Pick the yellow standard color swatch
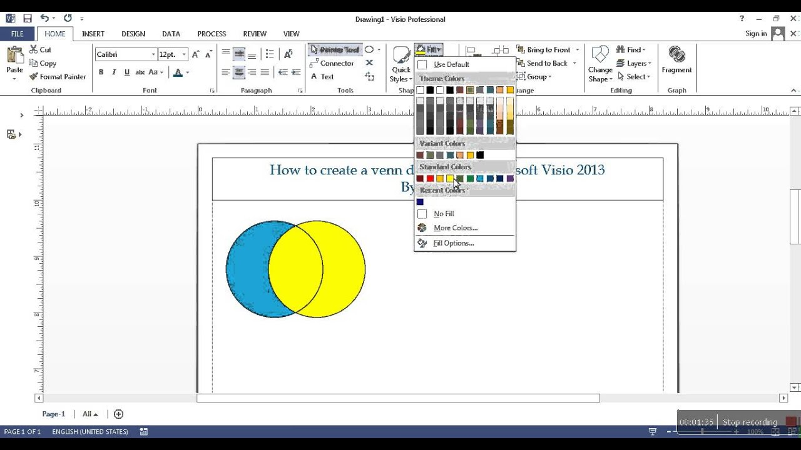Viewport: 801px width, 450px height. pos(450,179)
